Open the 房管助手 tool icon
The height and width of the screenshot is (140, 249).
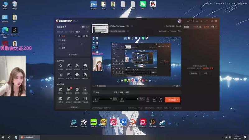coord(69,99)
